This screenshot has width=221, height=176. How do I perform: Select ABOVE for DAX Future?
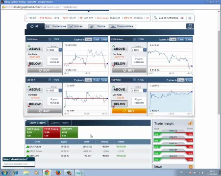coord(35,49)
